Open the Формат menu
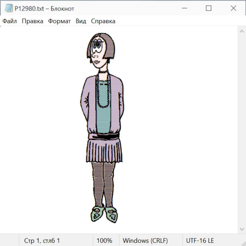This screenshot has width=246, height=246. point(59,21)
